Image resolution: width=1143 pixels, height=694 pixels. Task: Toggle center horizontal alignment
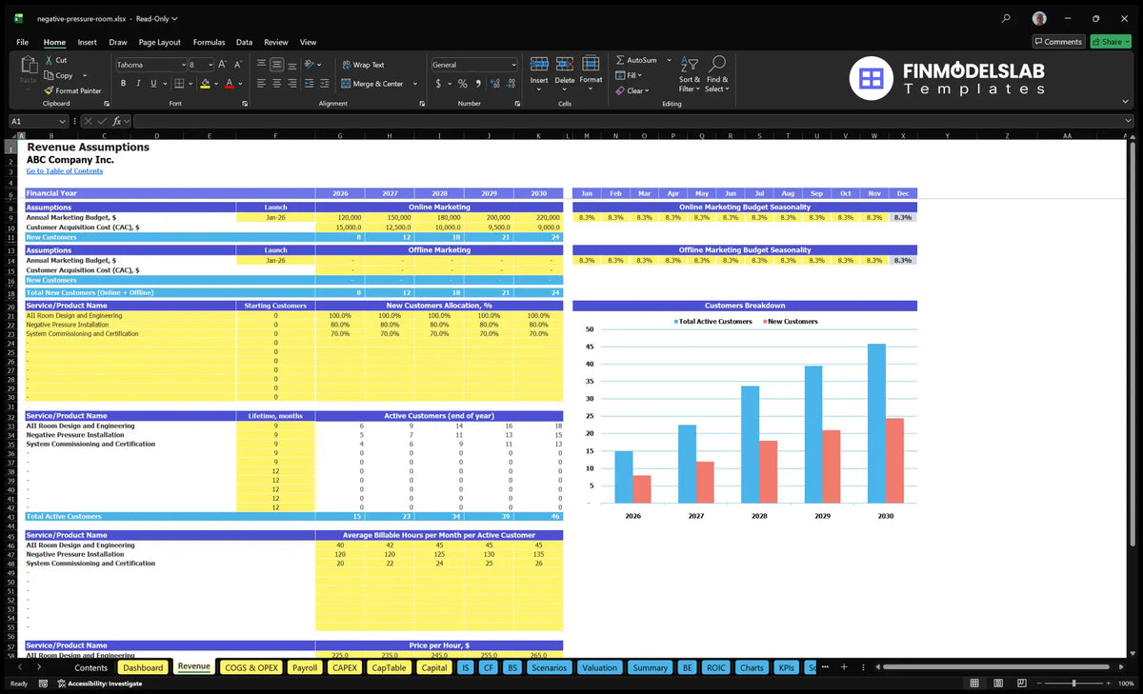(x=276, y=84)
